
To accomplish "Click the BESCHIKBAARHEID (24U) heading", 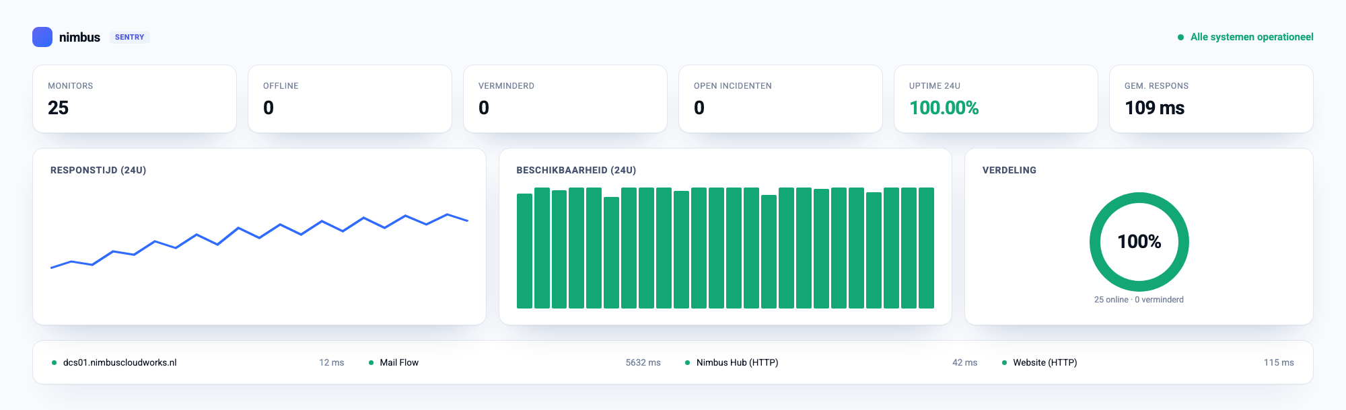I will (576, 170).
